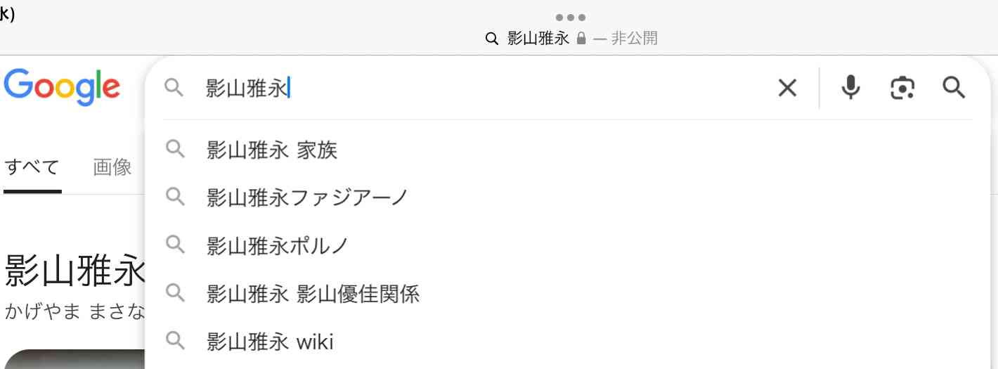
Task: Choose the suggestion 影山雅永ファジアーノ
Action: pyautogui.click(x=307, y=198)
